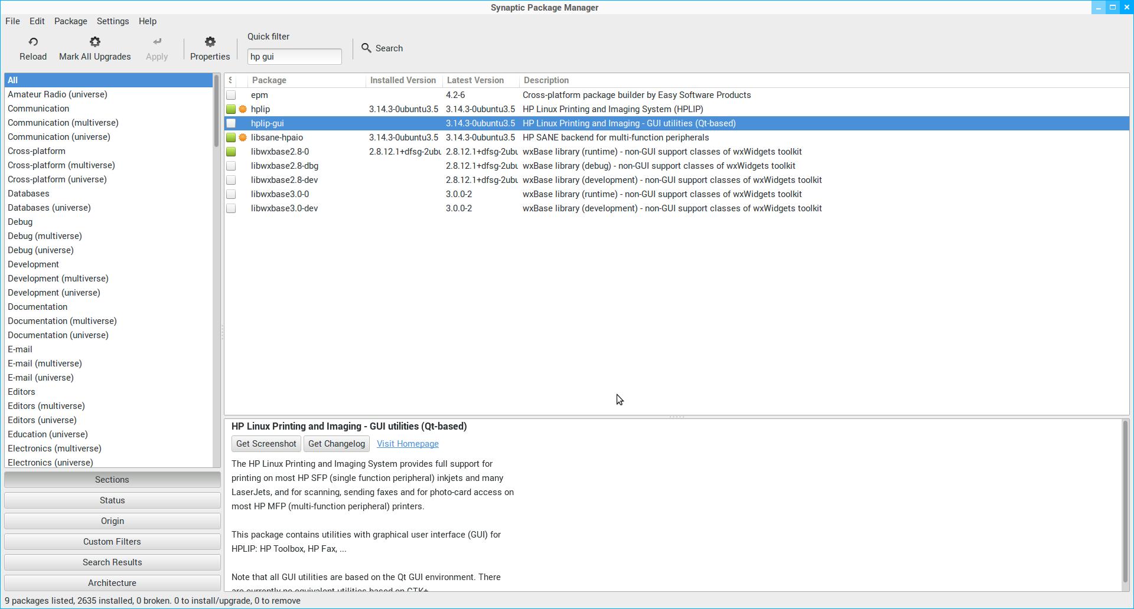Click the Search magnifier icon
Image resolution: width=1134 pixels, height=609 pixels.
point(366,48)
